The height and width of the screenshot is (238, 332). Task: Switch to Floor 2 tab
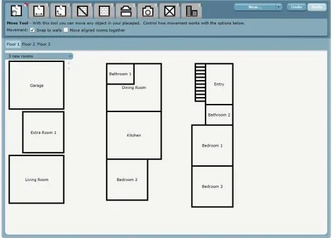[x=28, y=44]
